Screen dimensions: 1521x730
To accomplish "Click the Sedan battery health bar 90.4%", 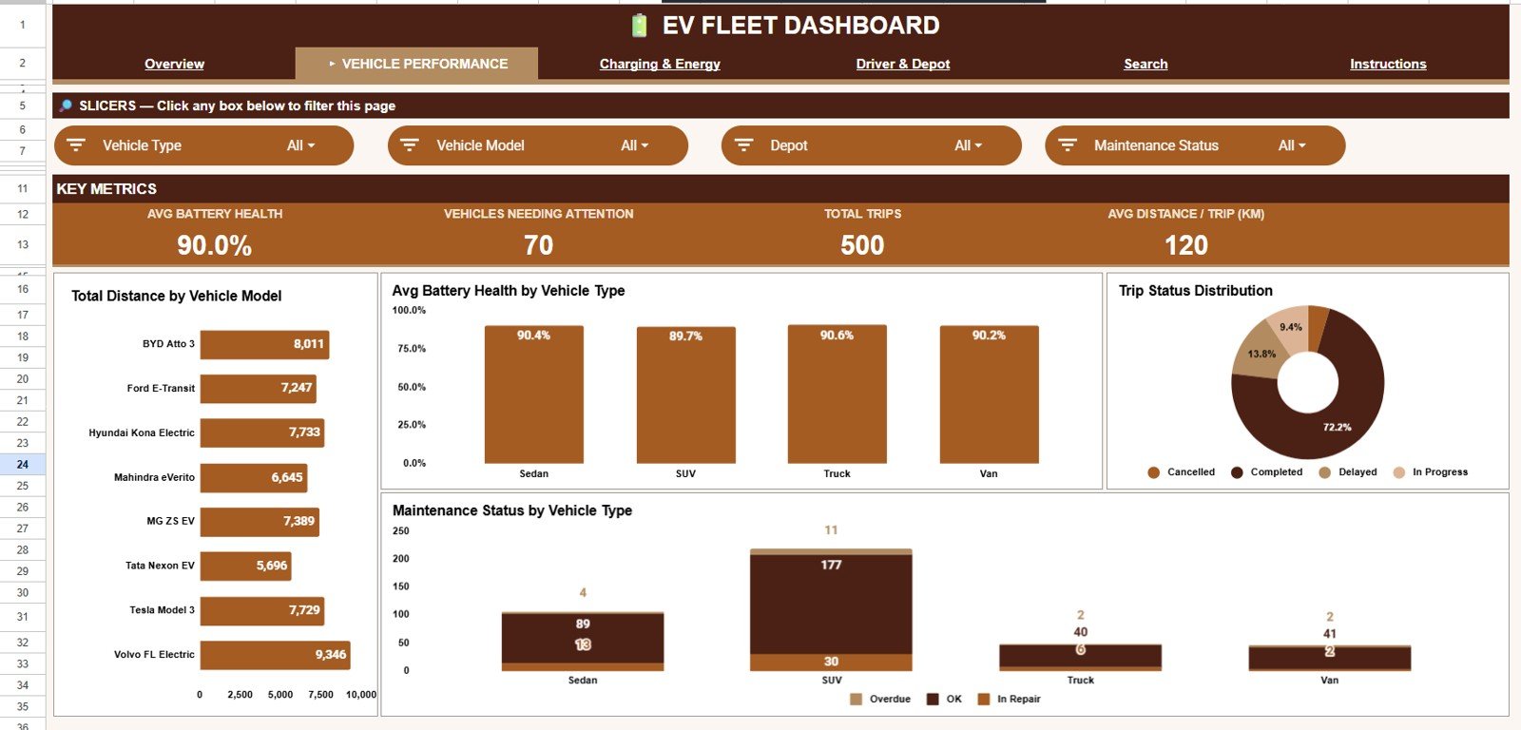I will pos(533,394).
